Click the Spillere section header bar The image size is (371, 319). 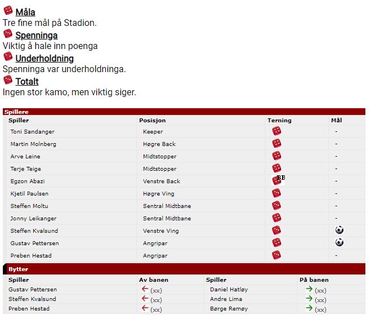[x=184, y=112]
